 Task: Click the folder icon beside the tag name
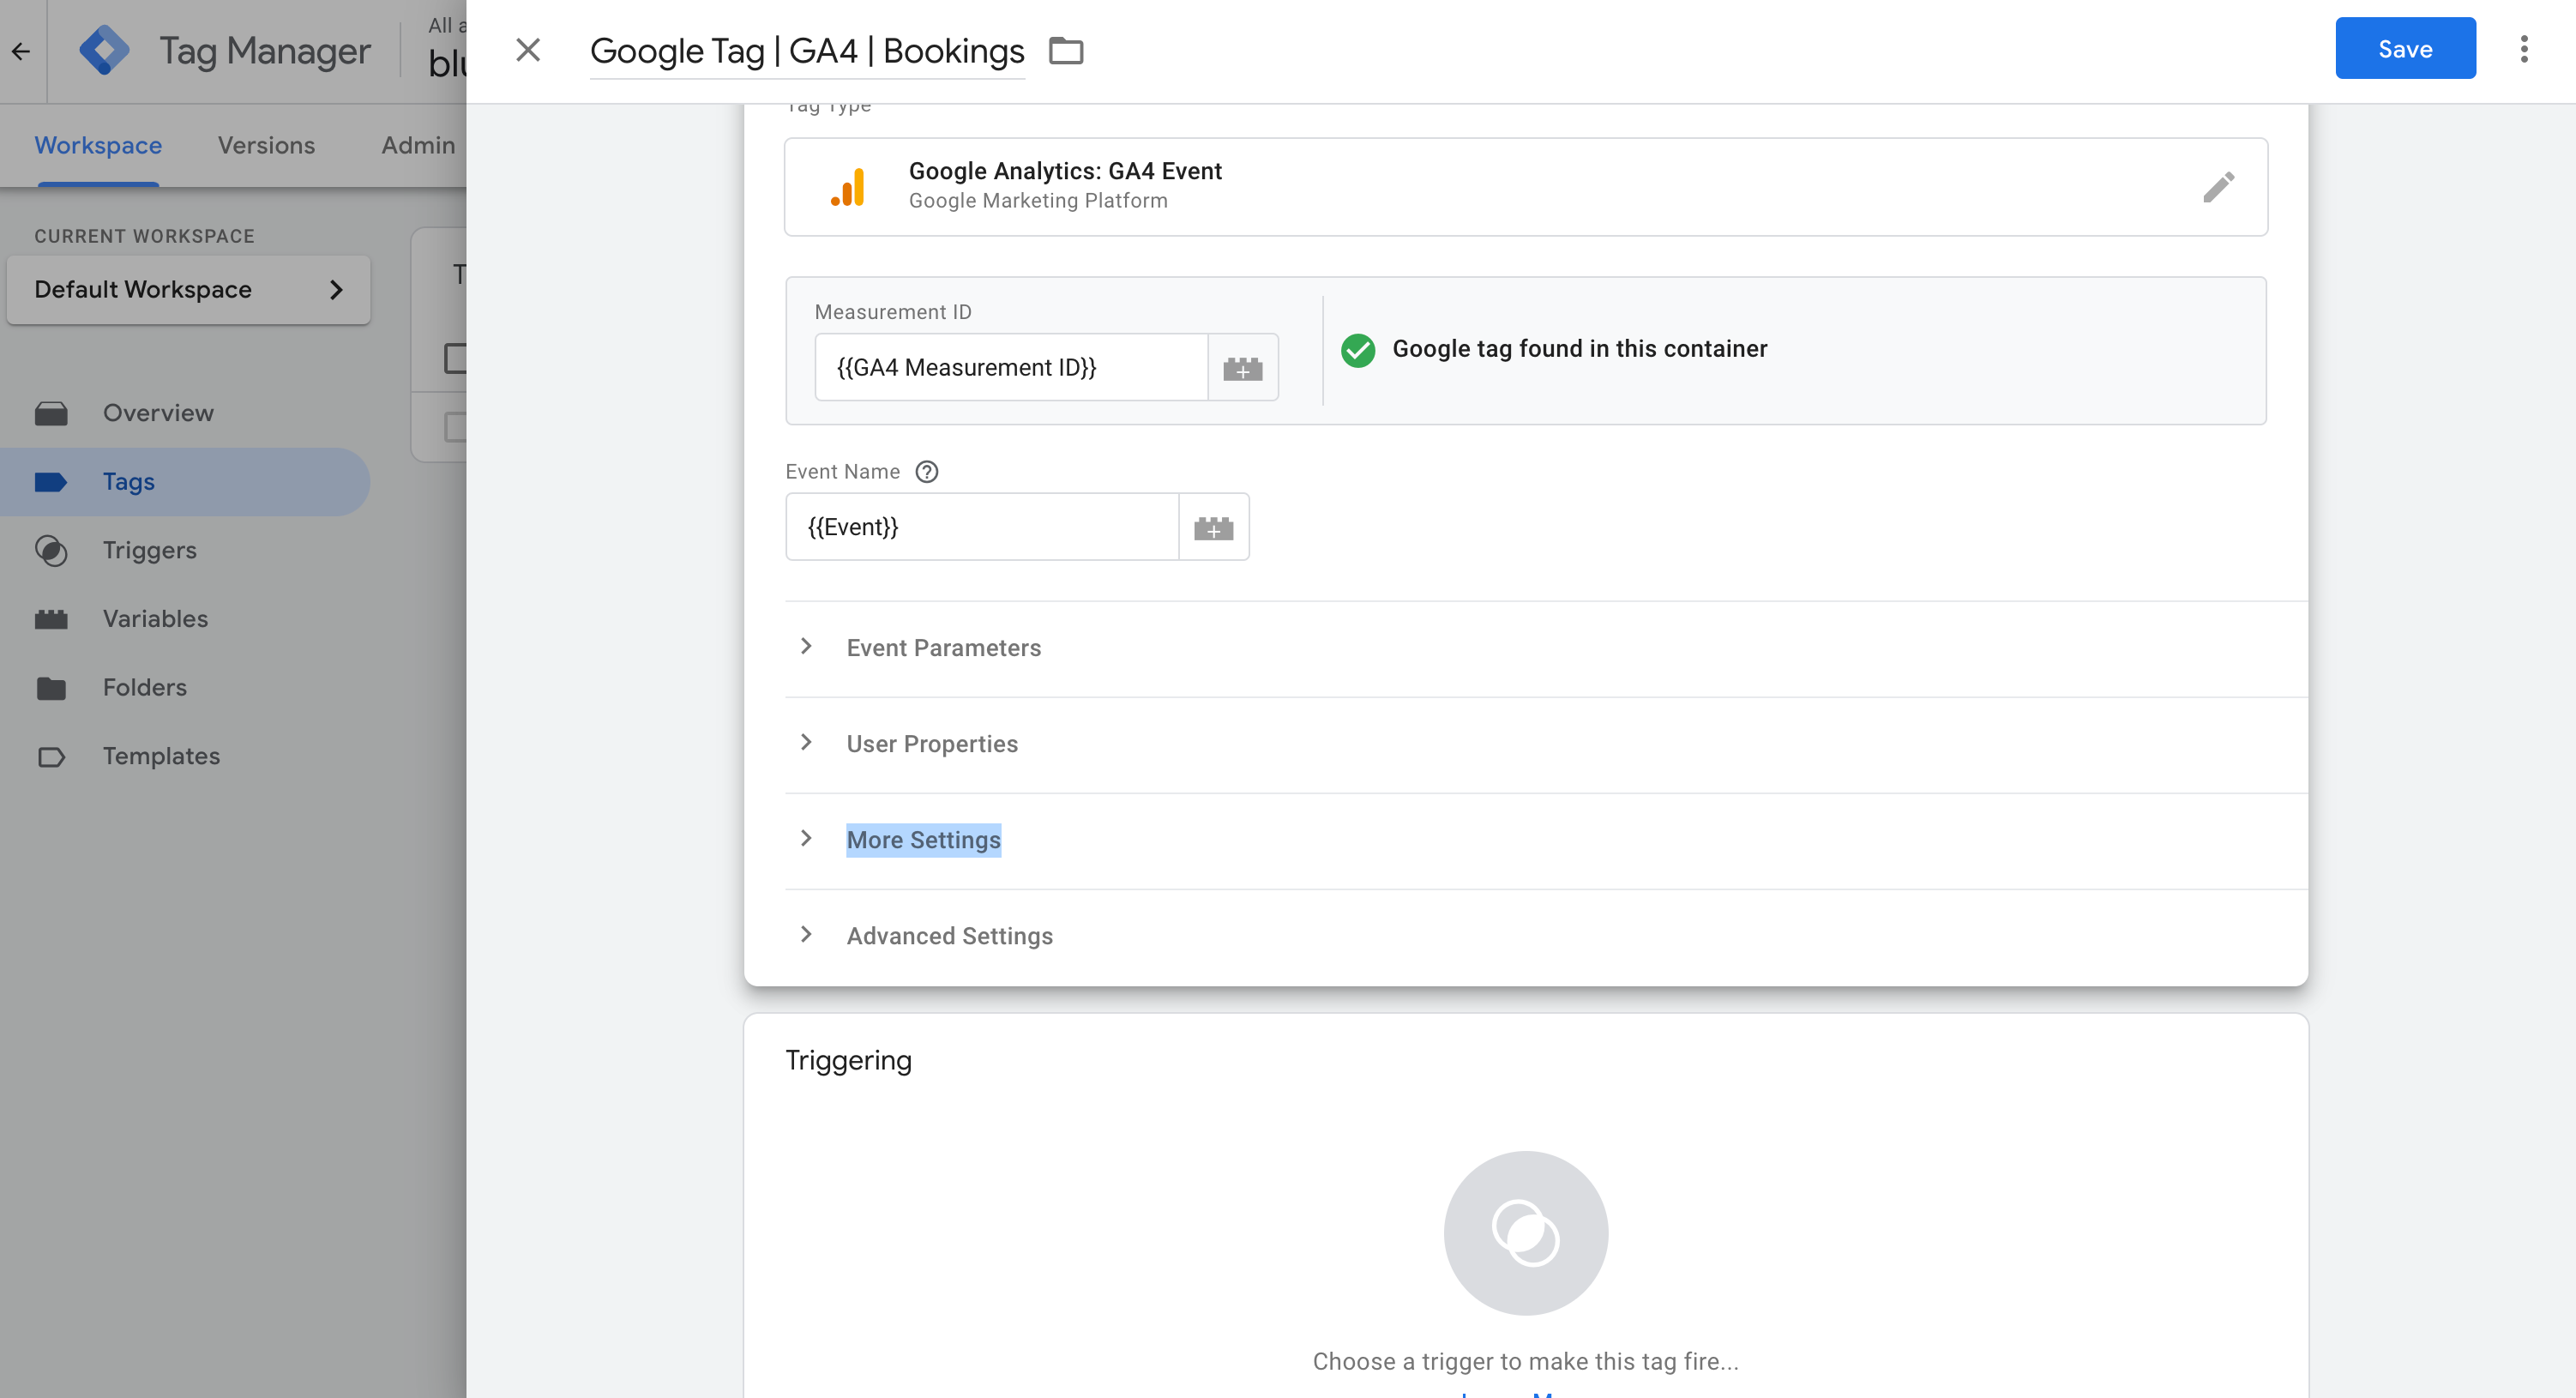tap(1066, 50)
